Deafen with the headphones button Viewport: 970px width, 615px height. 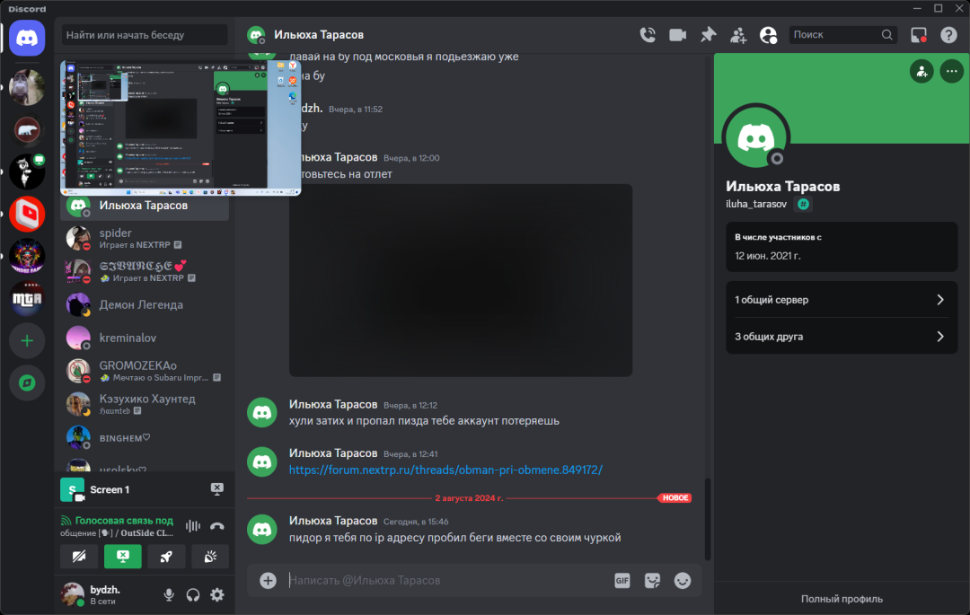[192, 594]
